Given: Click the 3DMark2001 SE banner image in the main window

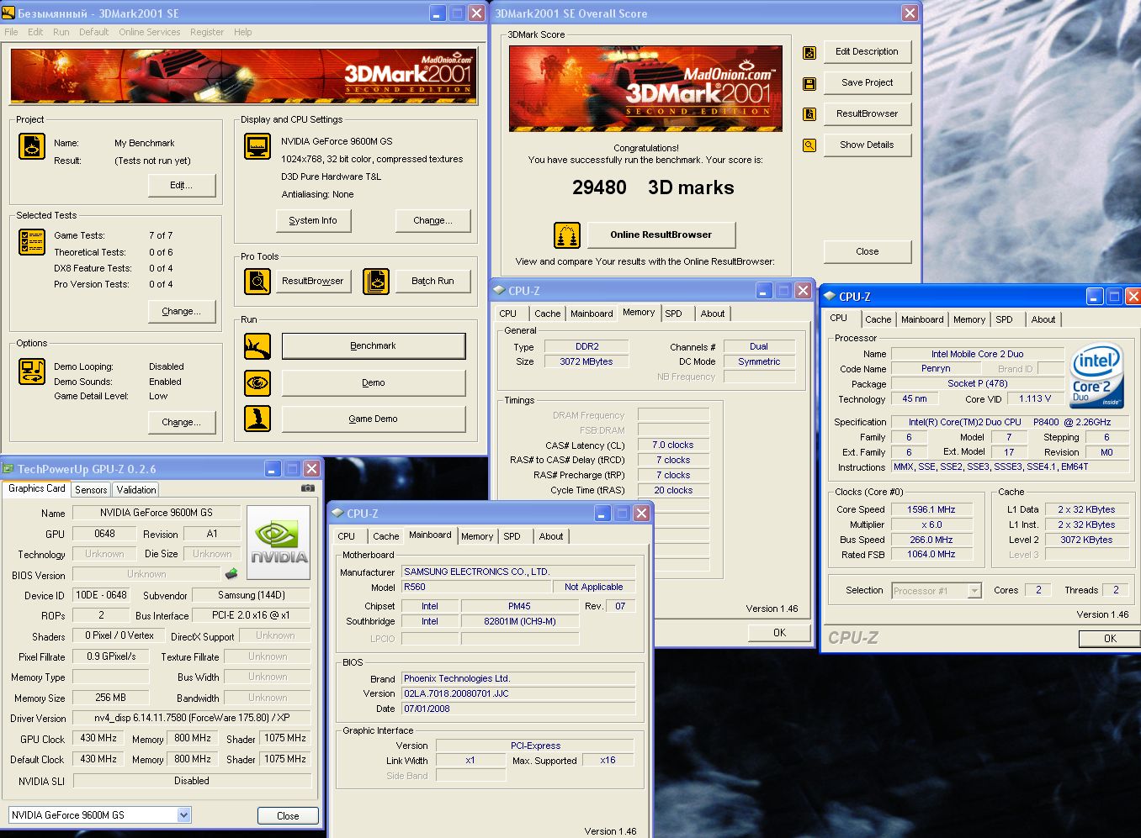Looking at the screenshot, I should [x=244, y=76].
